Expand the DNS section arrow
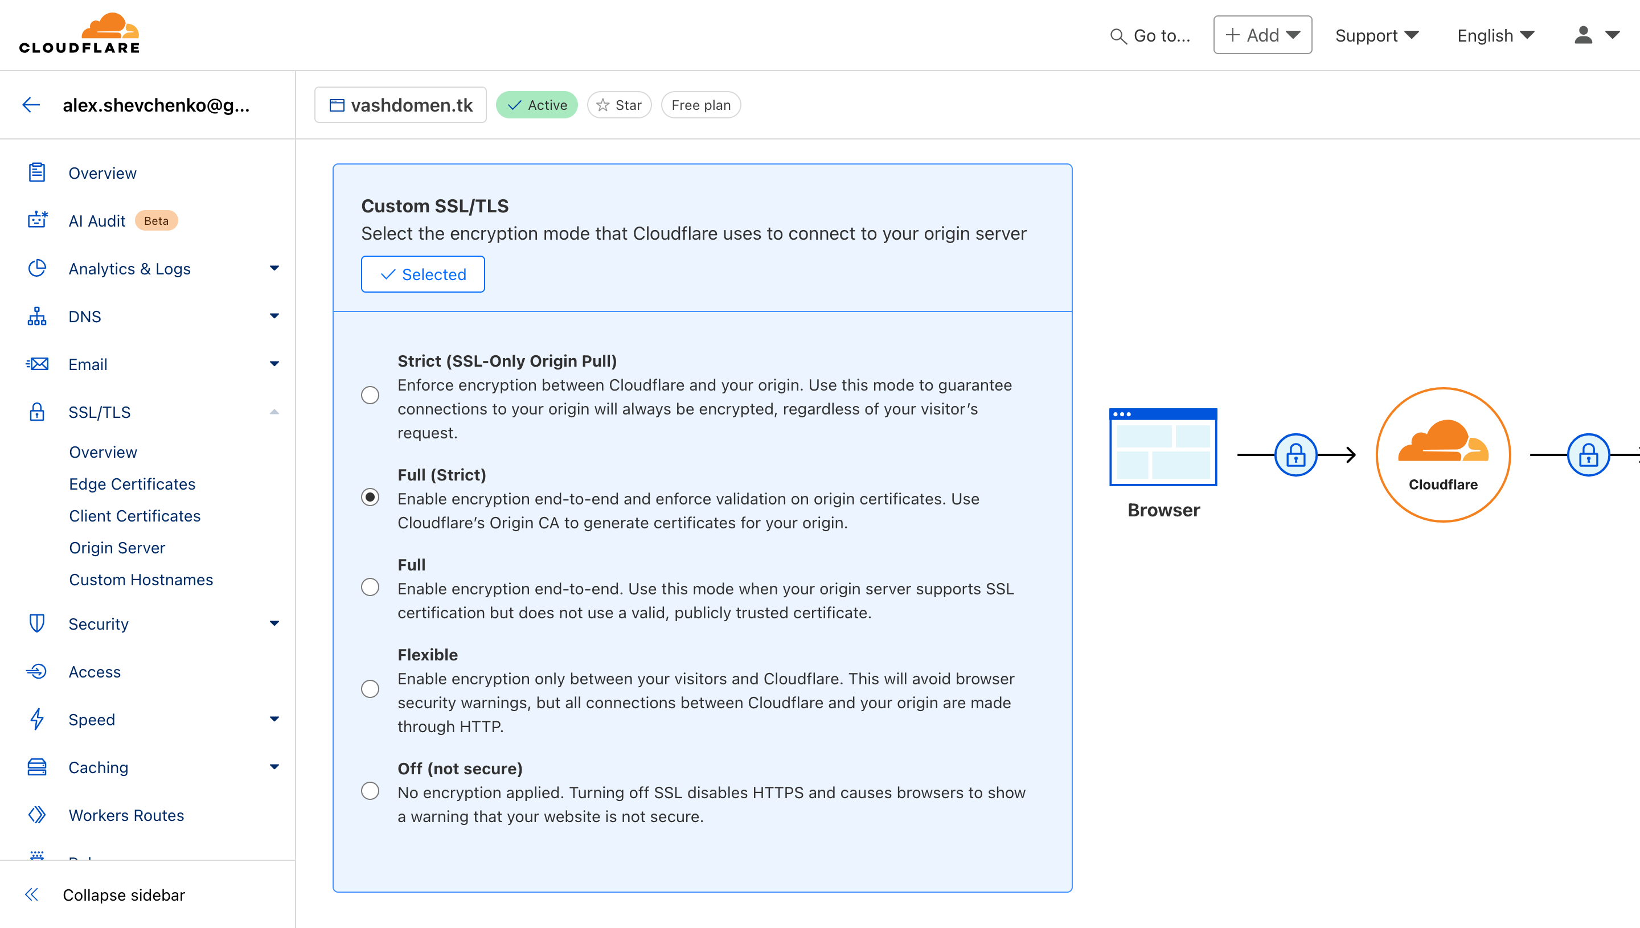 point(274,316)
